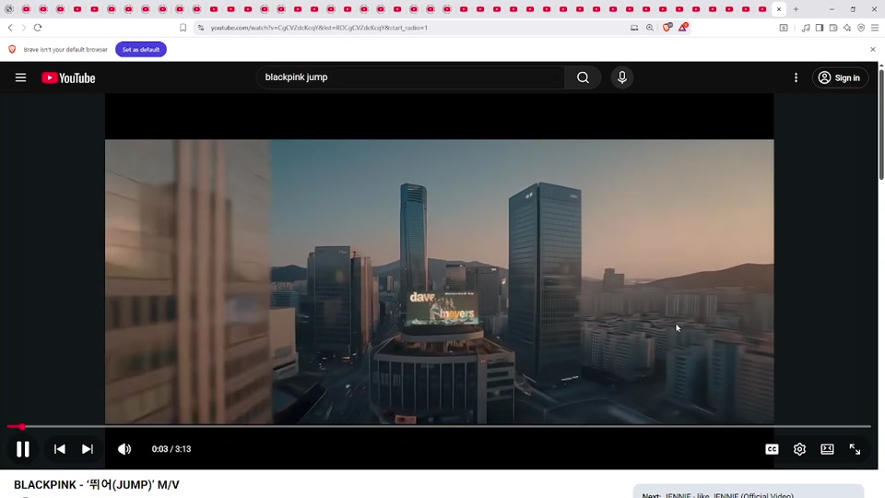Open Brave Shields lion icon
The width and height of the screenshot is (885, 498).
[x=667, y=28]
